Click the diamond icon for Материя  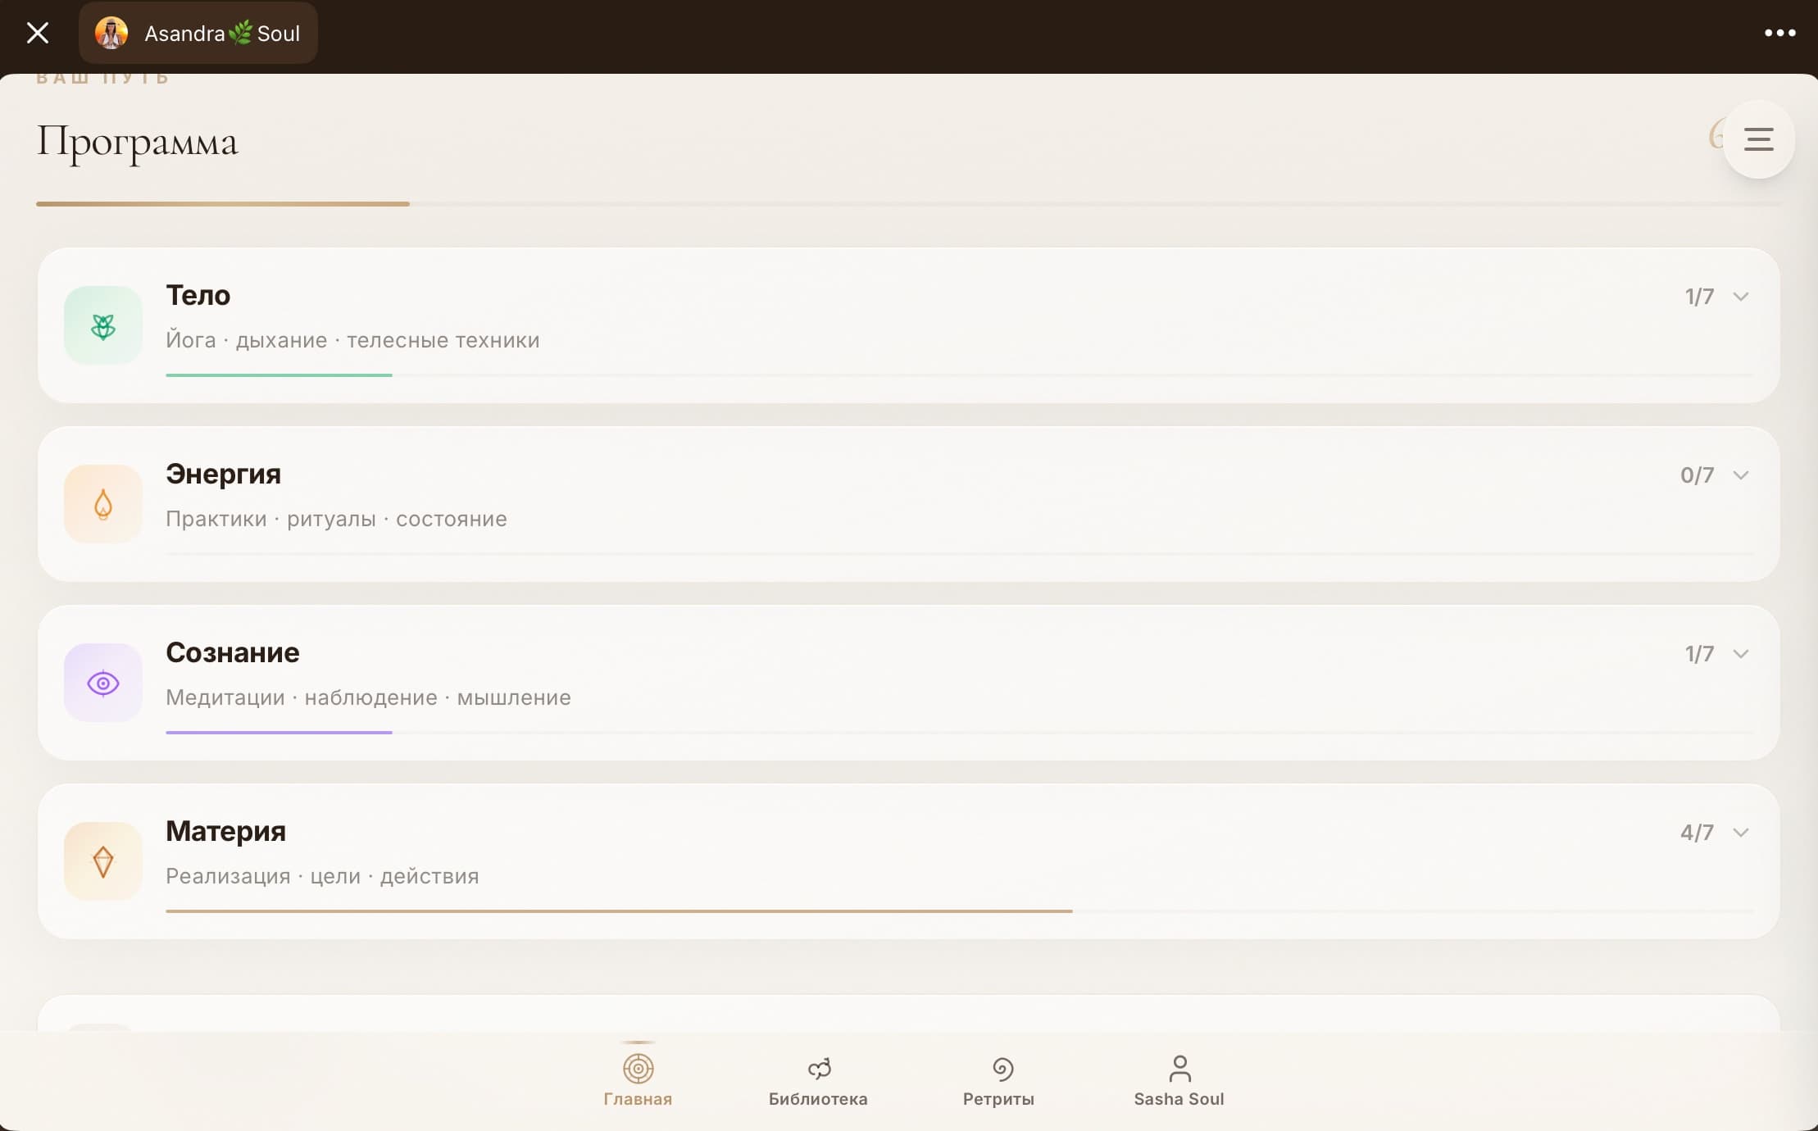tap(103, 861)
